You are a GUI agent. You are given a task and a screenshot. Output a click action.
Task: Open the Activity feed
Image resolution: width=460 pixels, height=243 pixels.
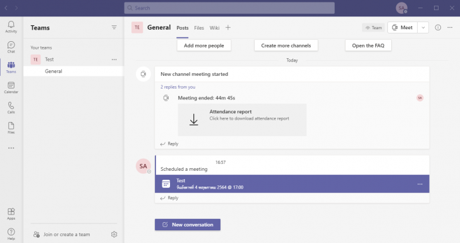click(x=11, y=27)
